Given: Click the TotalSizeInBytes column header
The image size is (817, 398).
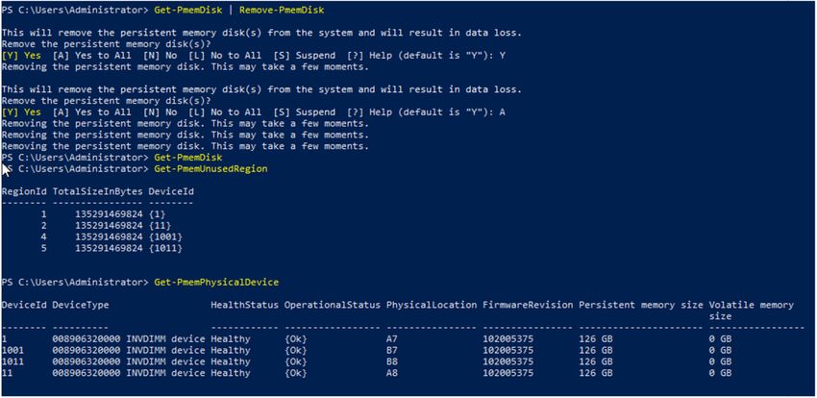Looking at the screenshot, I should click(97, 191).
